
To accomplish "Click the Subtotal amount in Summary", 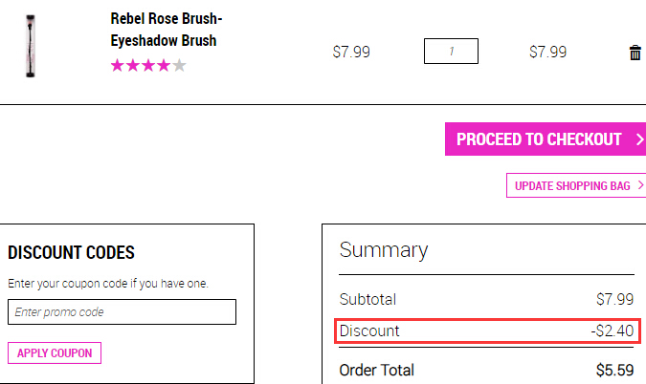I will click(x=614, y=299).
